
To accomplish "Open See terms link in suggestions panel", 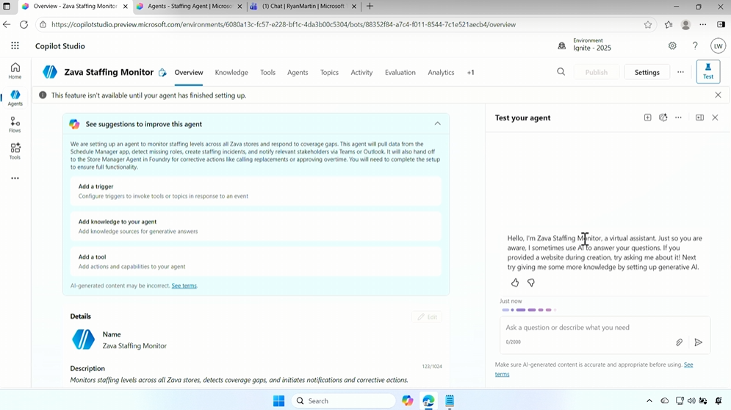I will [x=184, y=286].
